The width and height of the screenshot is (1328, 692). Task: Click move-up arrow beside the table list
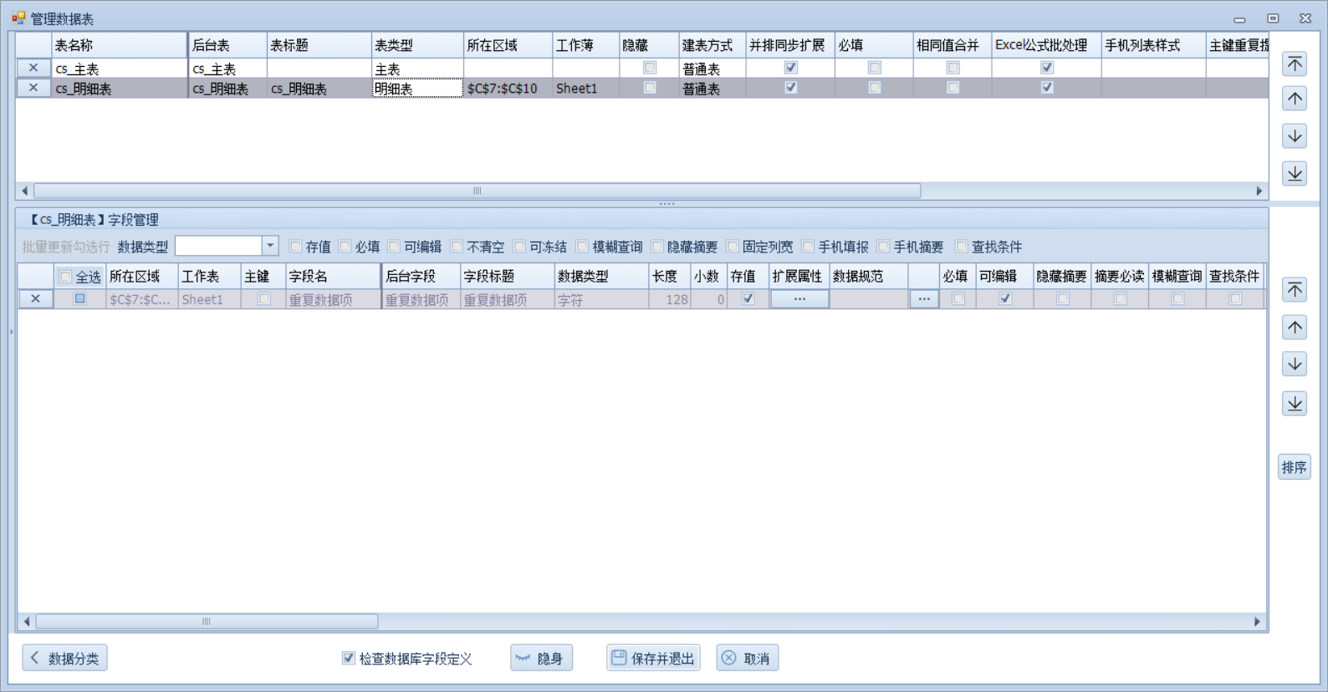coord(1295,99)
